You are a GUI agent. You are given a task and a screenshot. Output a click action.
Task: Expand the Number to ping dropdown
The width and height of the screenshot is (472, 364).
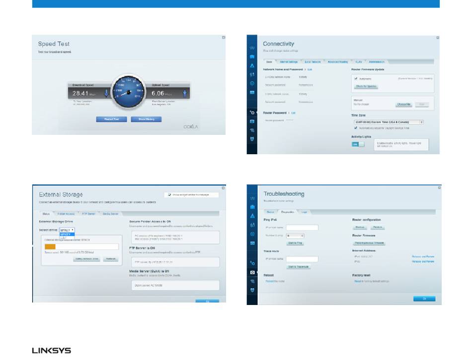[x=295, y=236]
